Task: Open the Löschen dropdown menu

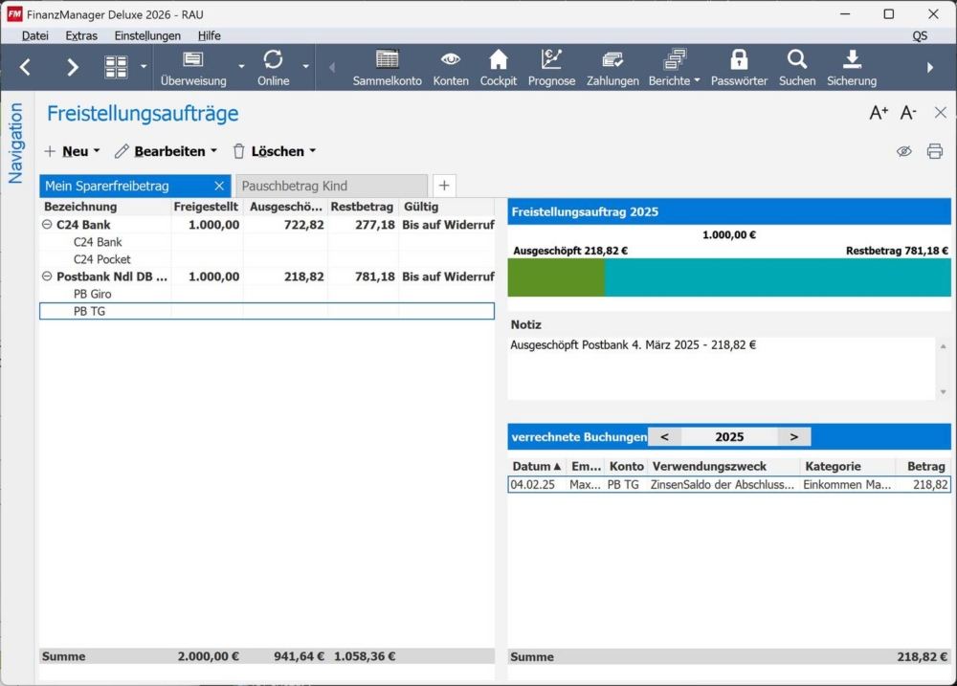Action: tap(275, 150)
